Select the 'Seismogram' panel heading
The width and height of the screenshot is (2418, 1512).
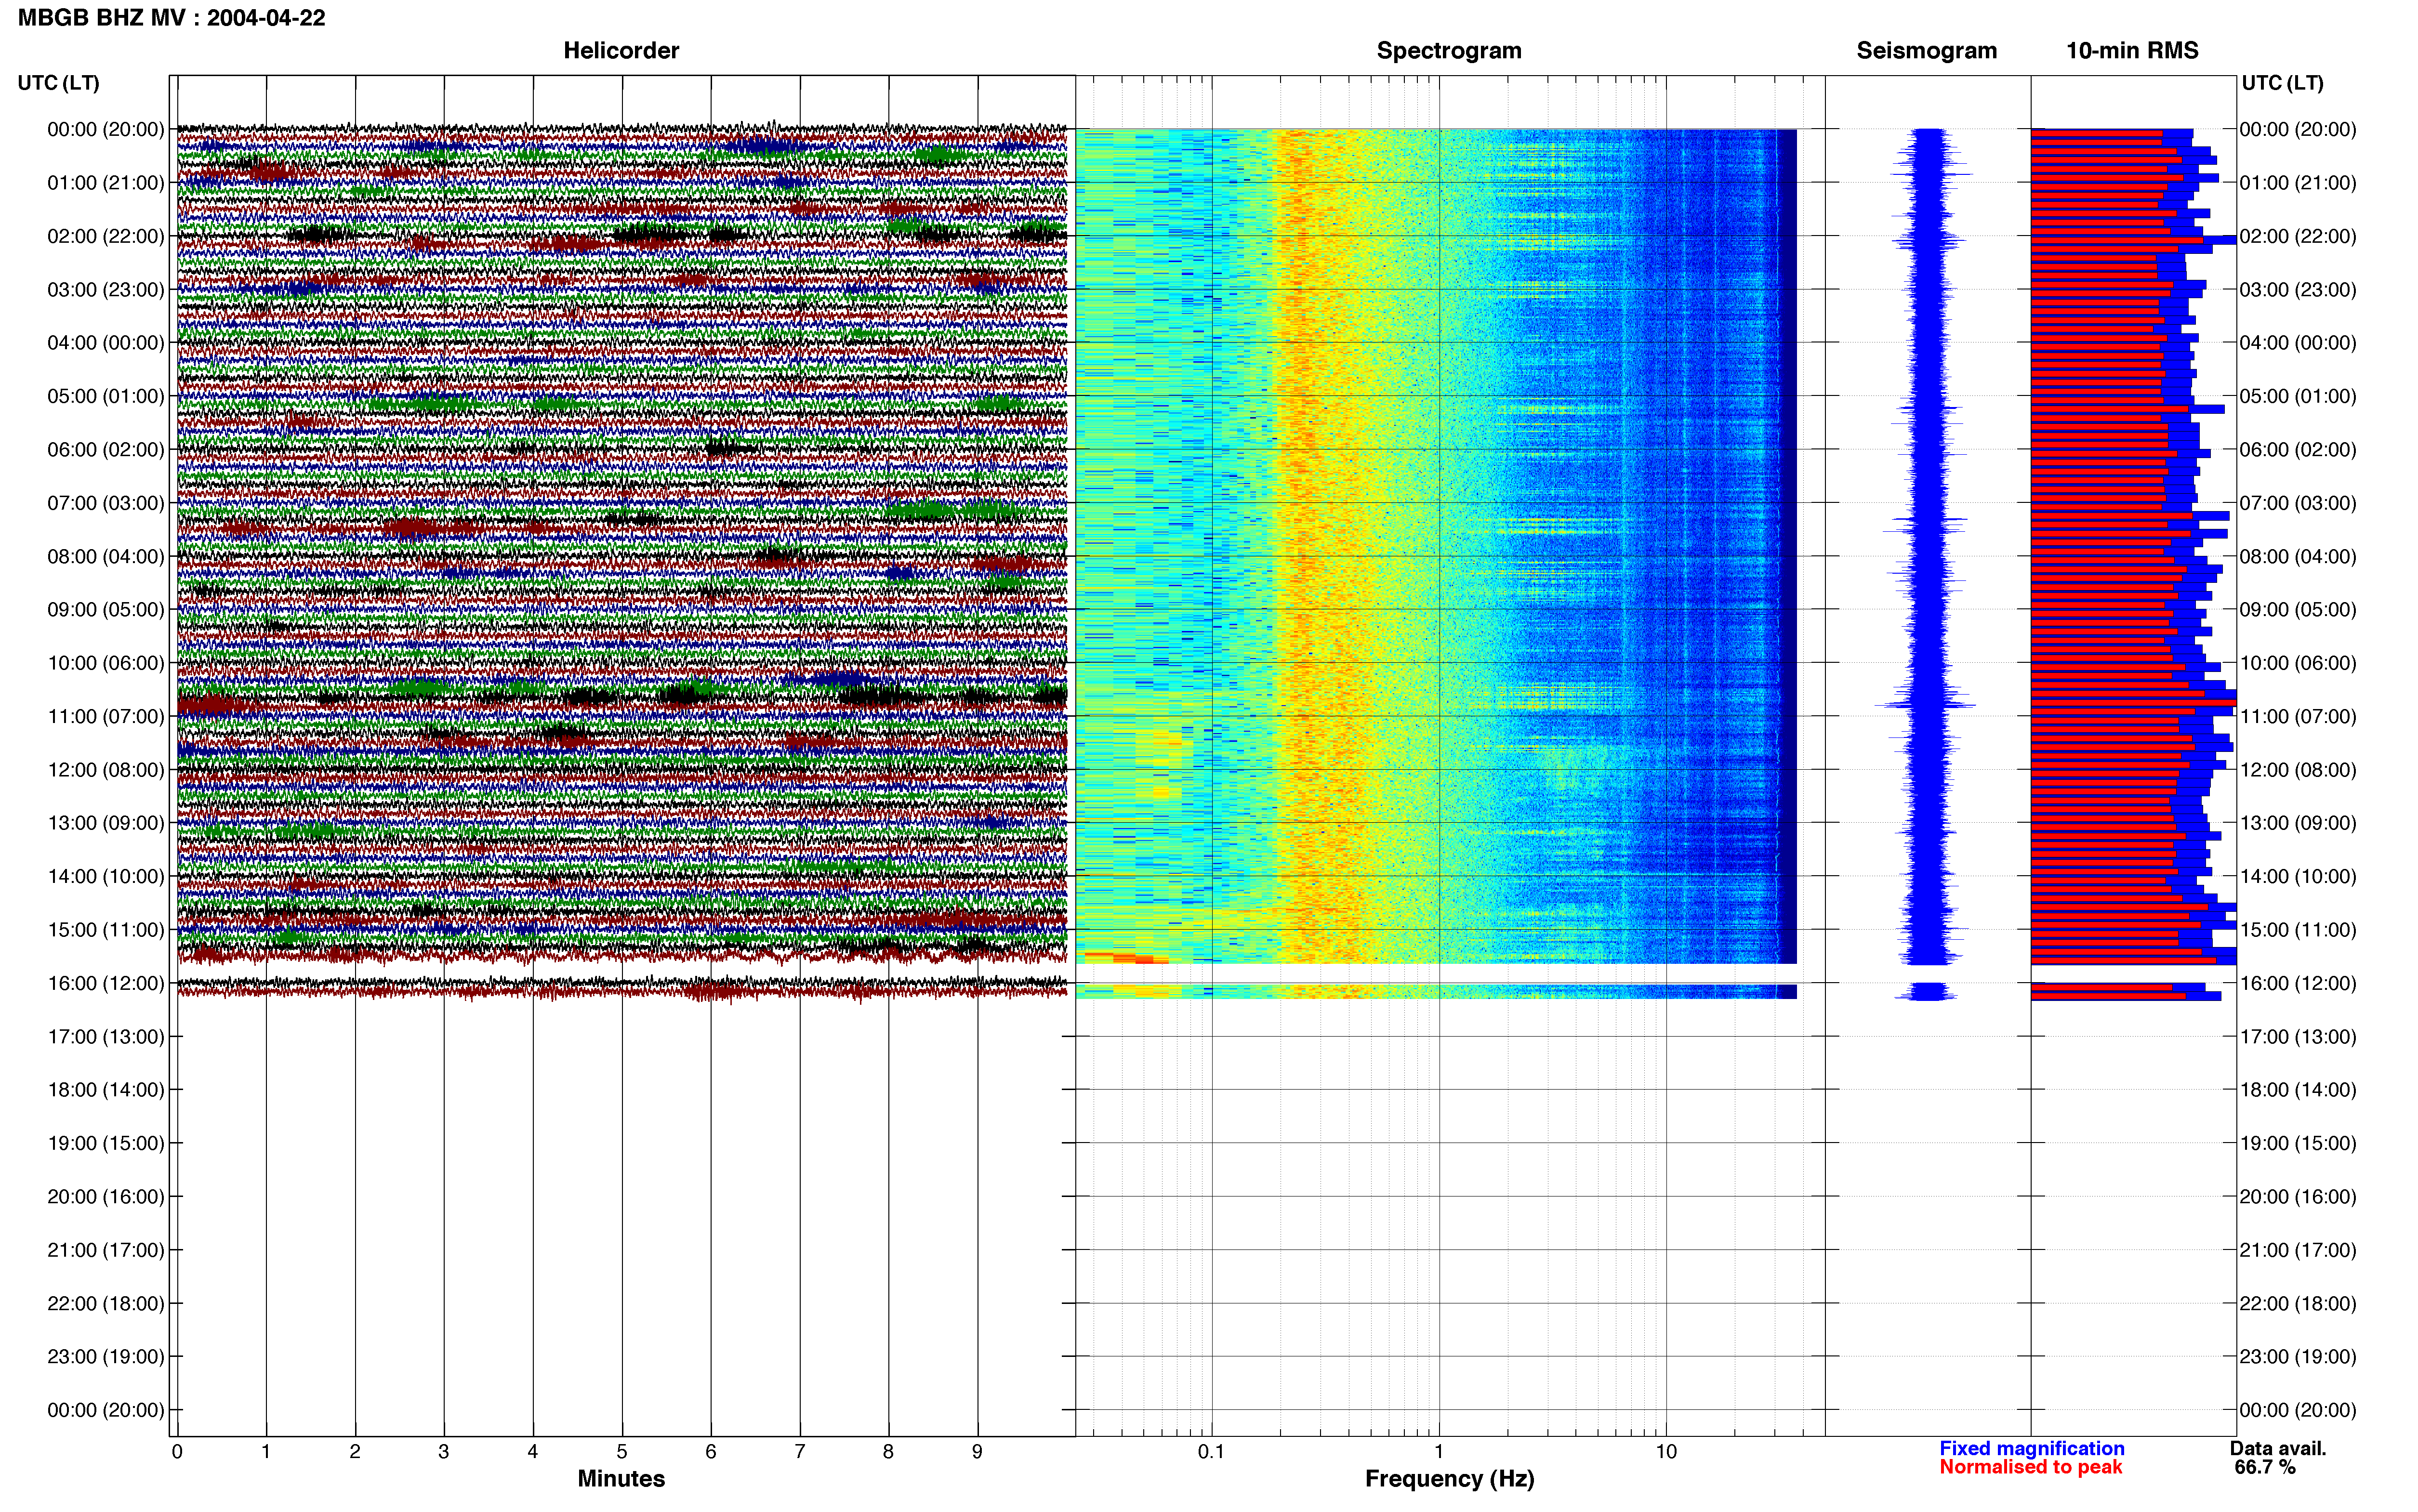[x=1926, y=51]
